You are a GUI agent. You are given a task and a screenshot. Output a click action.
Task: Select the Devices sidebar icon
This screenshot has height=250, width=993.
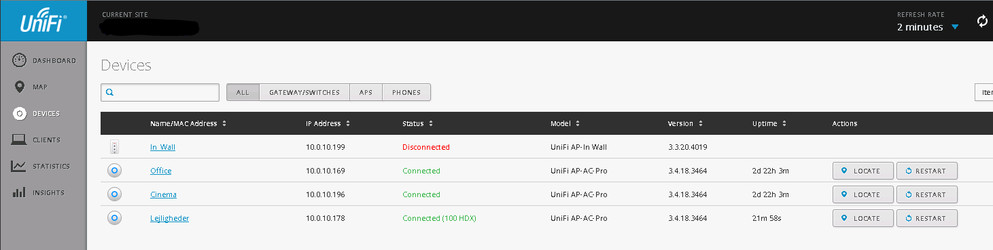[19, 113]
